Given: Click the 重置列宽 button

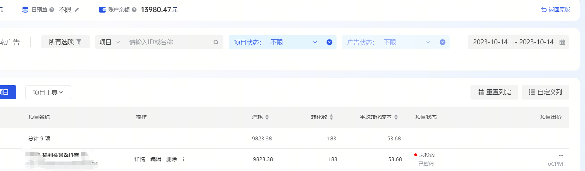Looking at the screenshot, I should click(494, 92).
